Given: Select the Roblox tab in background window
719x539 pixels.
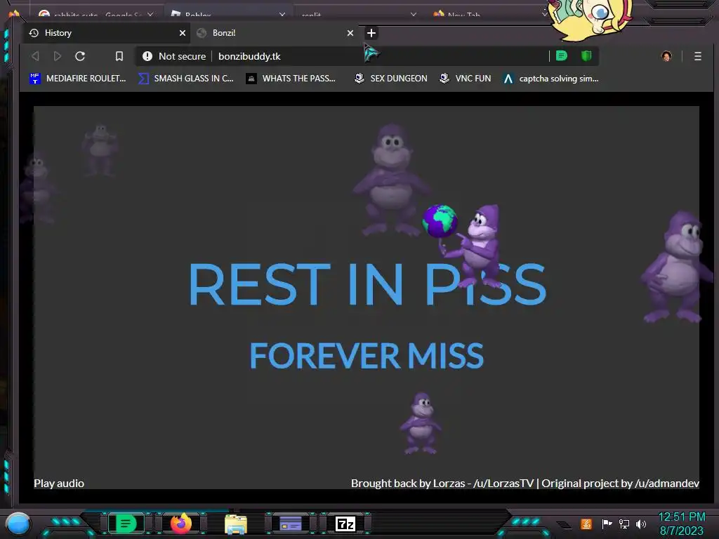Looking at the screenshot, I should 228,14.
